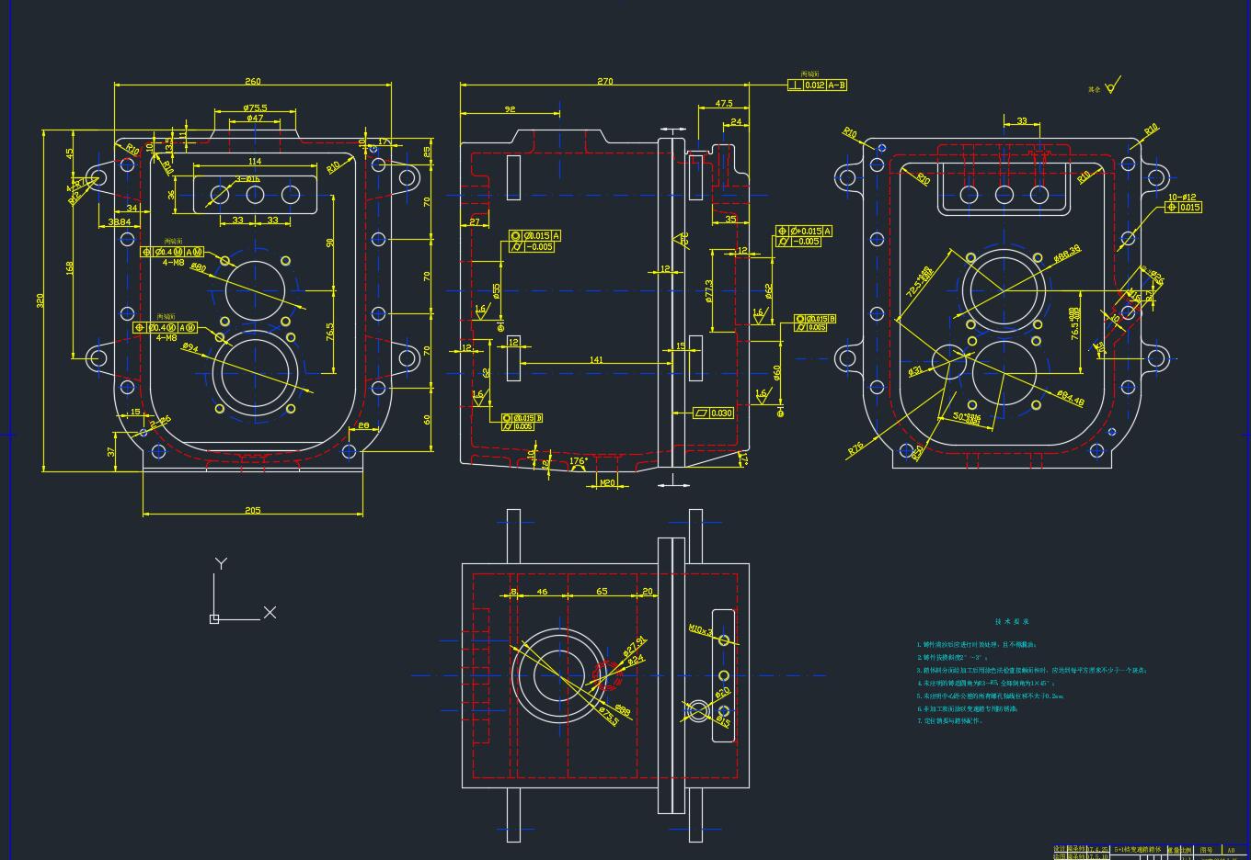
Task: Select the R76 radius dimension
Action: click(855, 449)
